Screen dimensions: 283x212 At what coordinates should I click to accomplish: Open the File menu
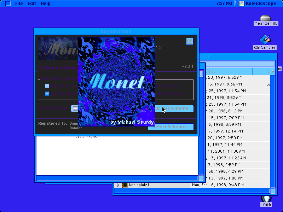[x=19, y=4]
